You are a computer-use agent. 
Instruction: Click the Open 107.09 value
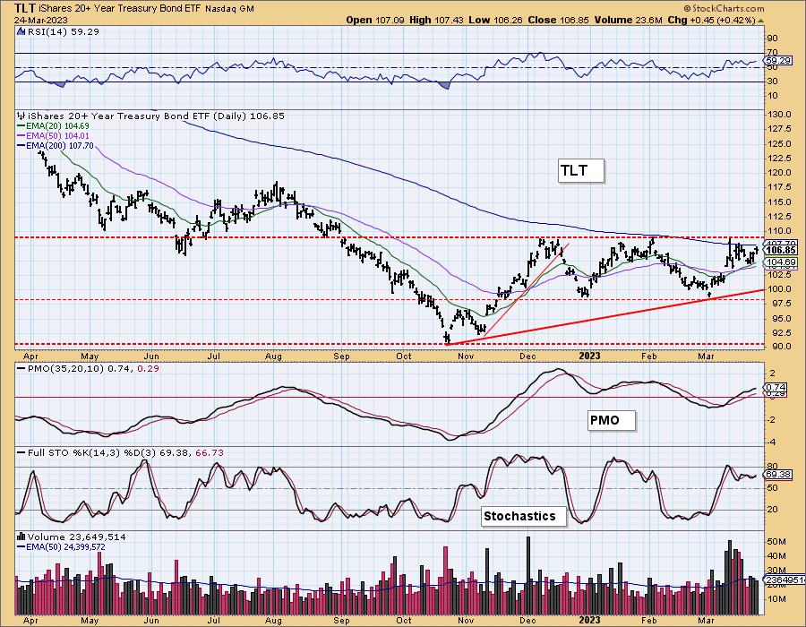click(375, 20)
